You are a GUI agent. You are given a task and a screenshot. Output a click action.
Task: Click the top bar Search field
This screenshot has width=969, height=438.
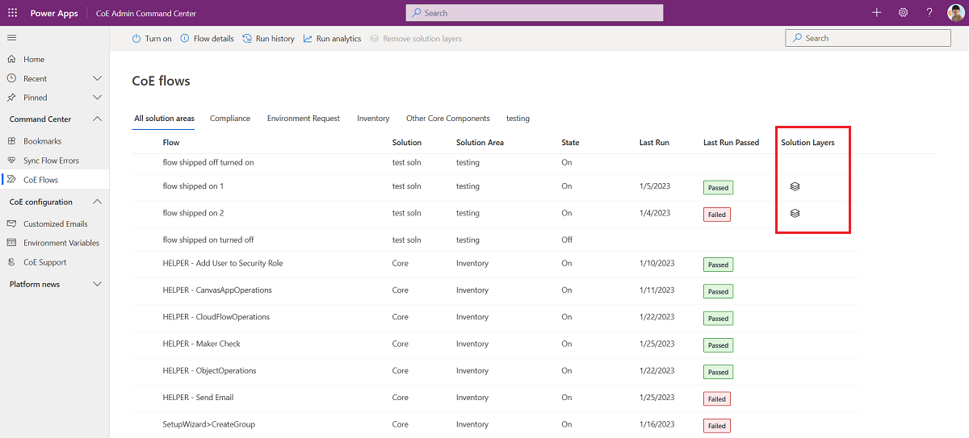[535, 13]
